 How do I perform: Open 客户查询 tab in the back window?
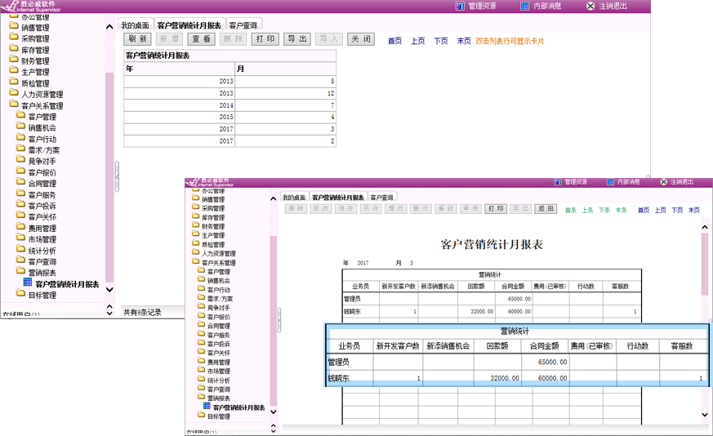(243, 25)
